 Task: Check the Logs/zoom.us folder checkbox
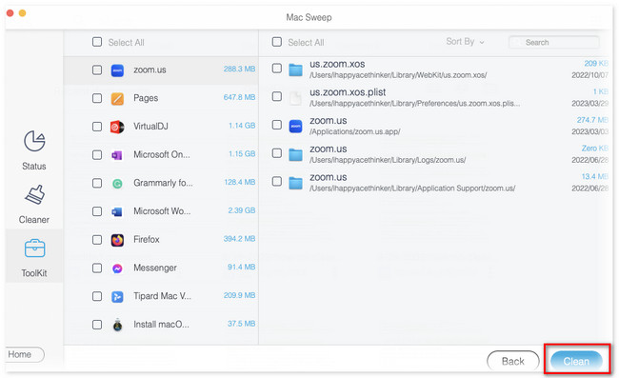(277, 153)
